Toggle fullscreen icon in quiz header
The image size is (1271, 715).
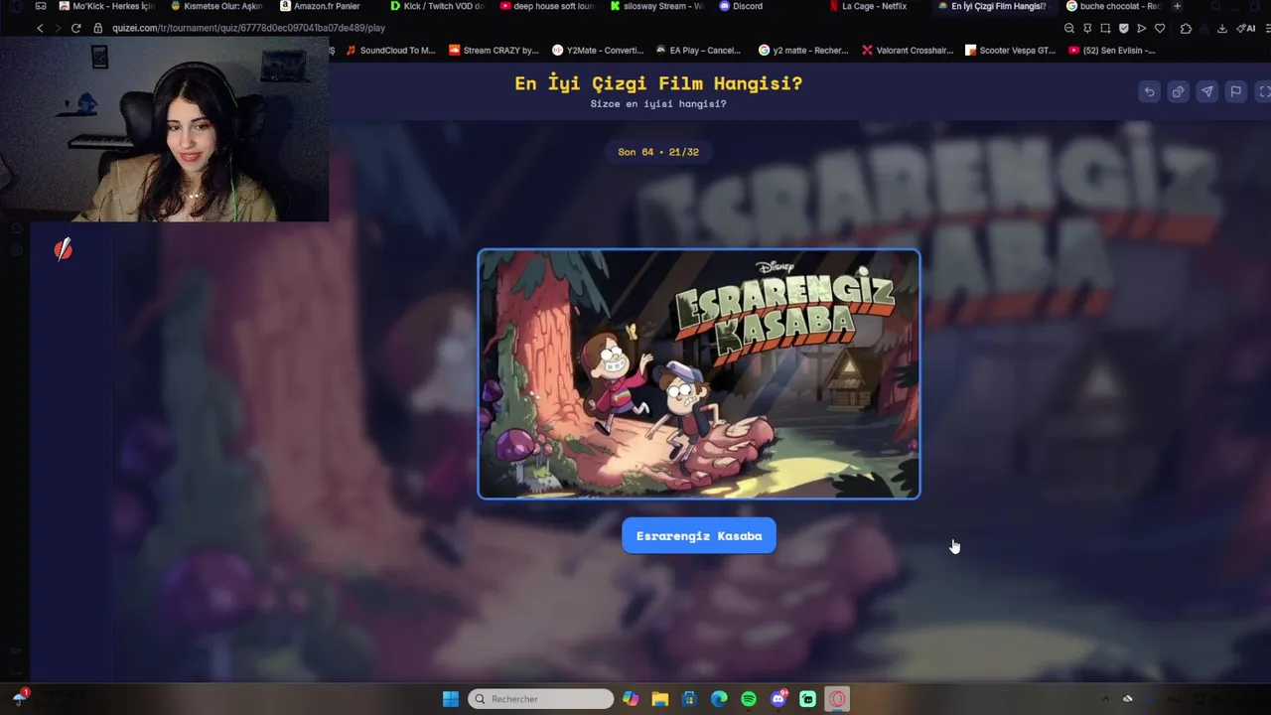point(1263,92)
